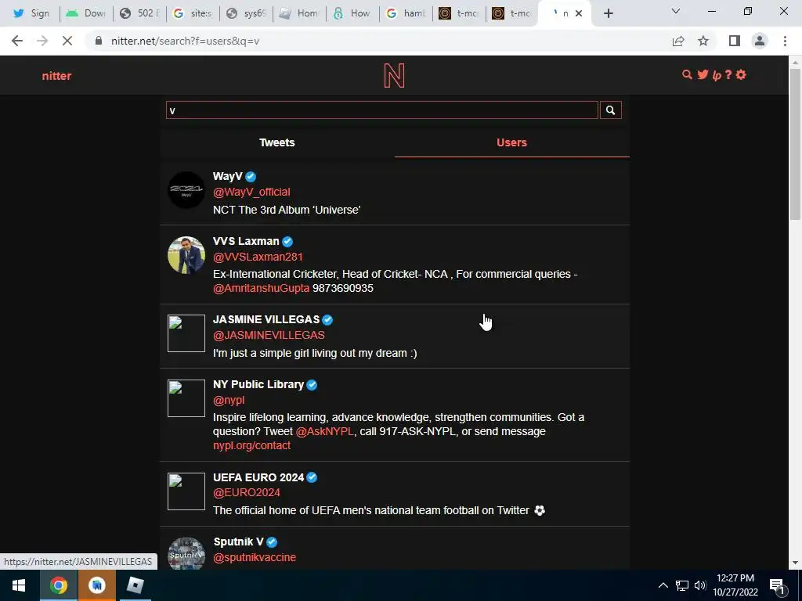Click verified badge beside Sputnik V
This screenshot has width=802, height=601.
272,542
